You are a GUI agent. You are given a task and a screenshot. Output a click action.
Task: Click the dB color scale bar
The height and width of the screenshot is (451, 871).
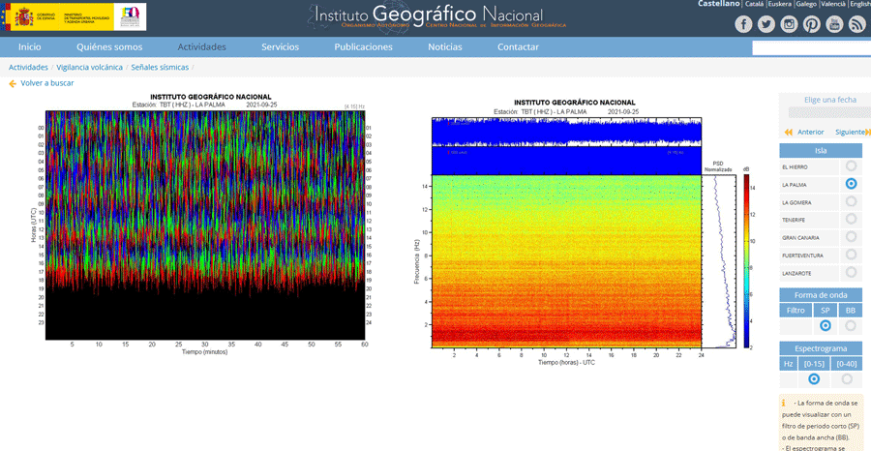(x=746, y=261)
